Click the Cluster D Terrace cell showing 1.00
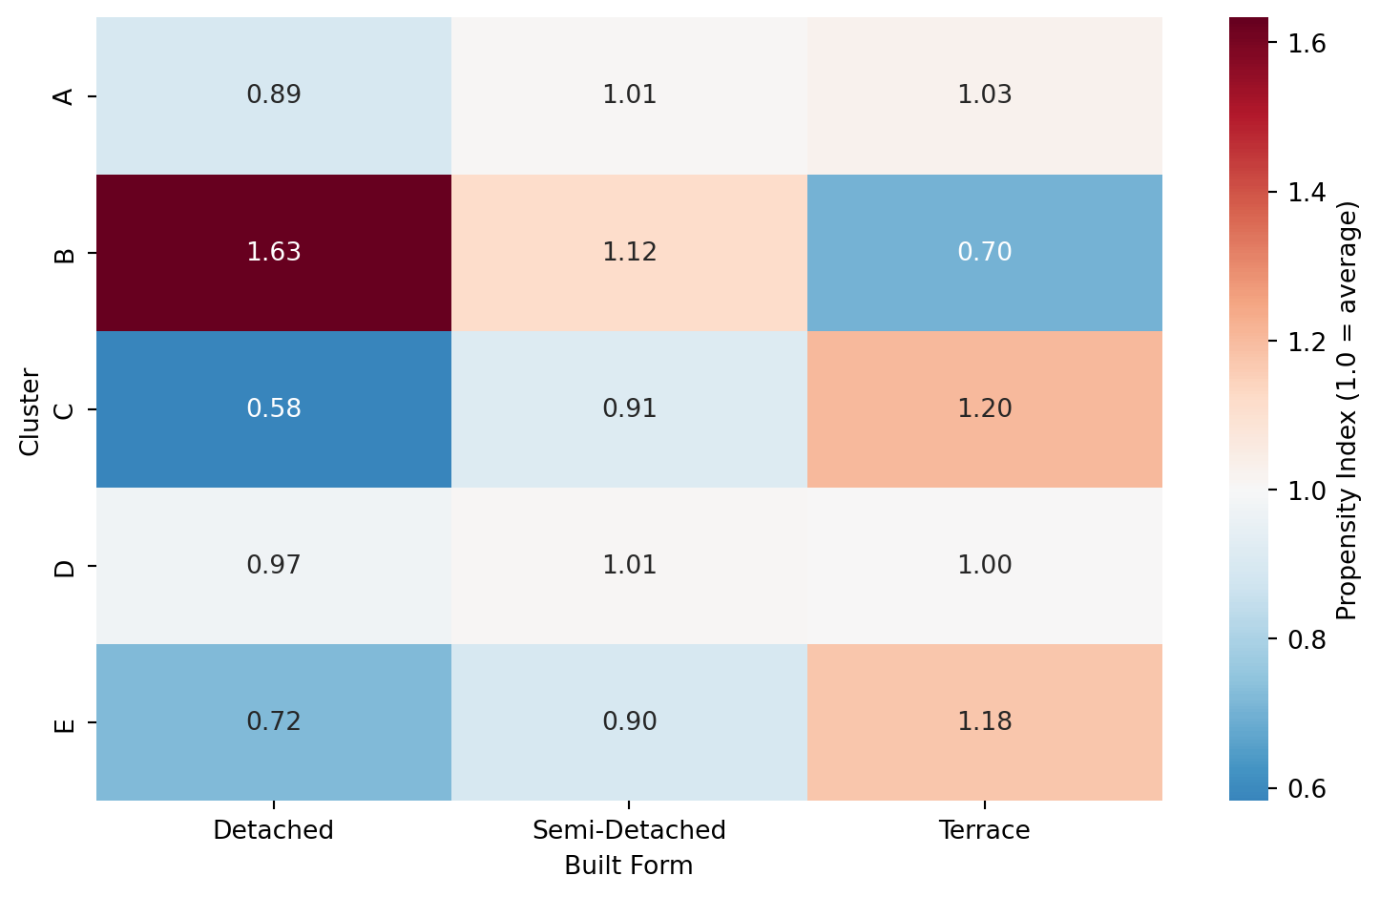The height and width of the screenshot is (897, 1380). tap(984, 565)
